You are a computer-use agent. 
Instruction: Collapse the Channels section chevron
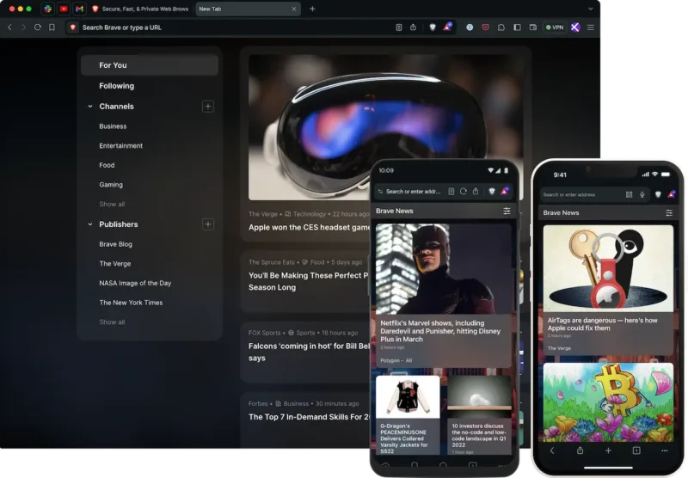pos(89,107)
